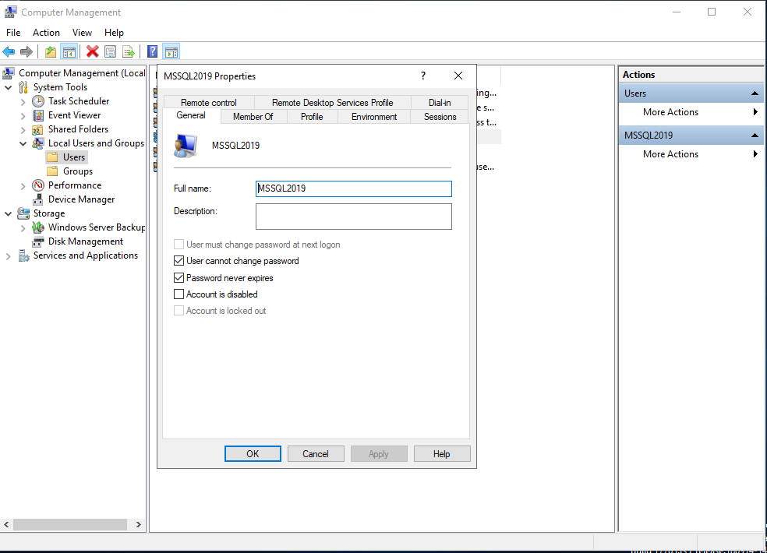Image resolution: width=767 pixels, height=553 pixels.
Task: Click the Groups folder icon
Action: 52,171
